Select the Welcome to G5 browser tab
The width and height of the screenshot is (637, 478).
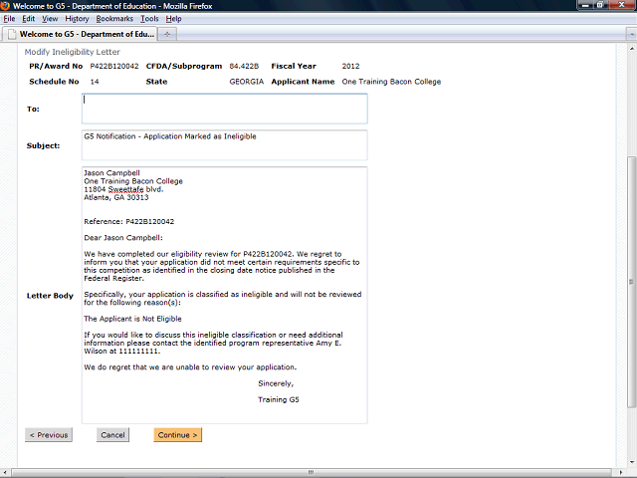(x=80, y=34)
